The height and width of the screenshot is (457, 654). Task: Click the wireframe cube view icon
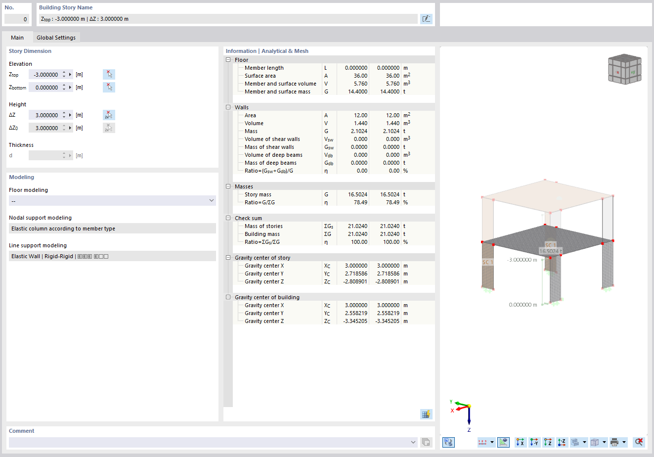click(595, 442)
